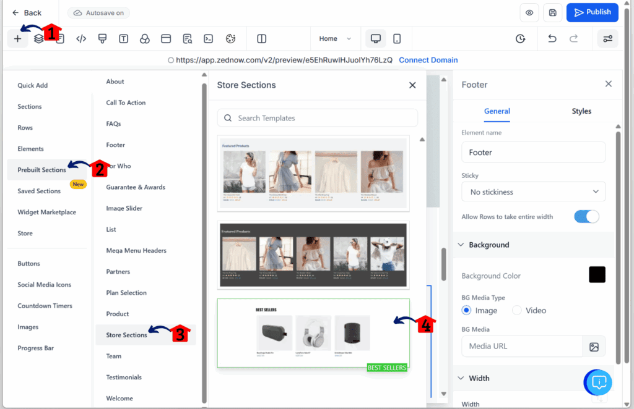Select Video BG media type radio

pyautogui.click(x=517, y=310)
